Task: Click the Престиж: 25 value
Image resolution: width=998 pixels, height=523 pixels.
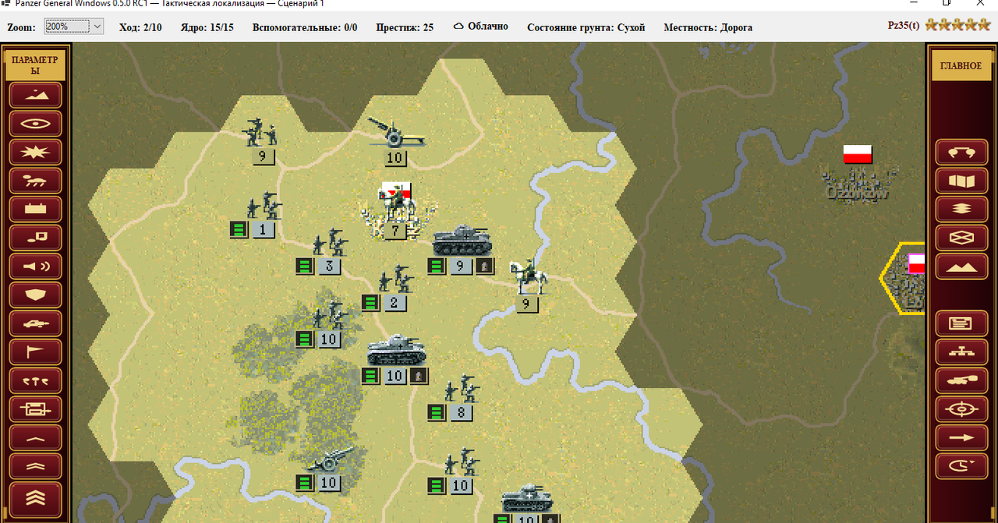Action: coord(405,27)
